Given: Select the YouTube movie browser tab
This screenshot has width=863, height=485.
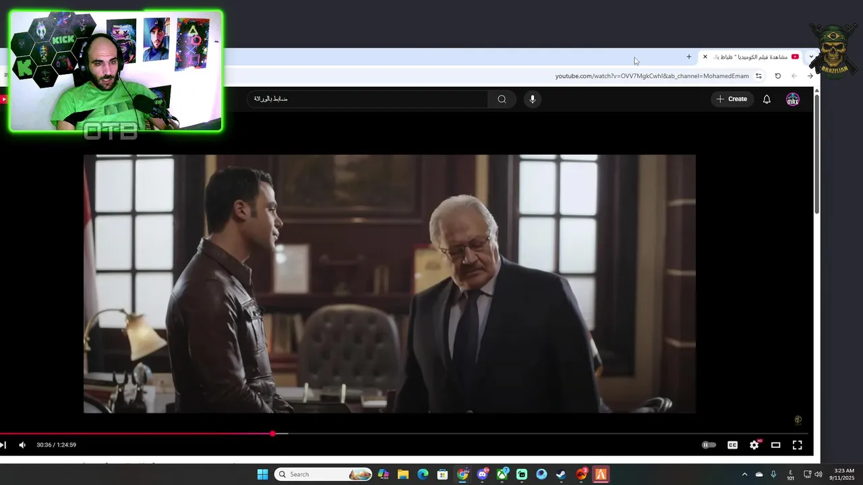Looking at the screenshot, I should coord(750,57).
